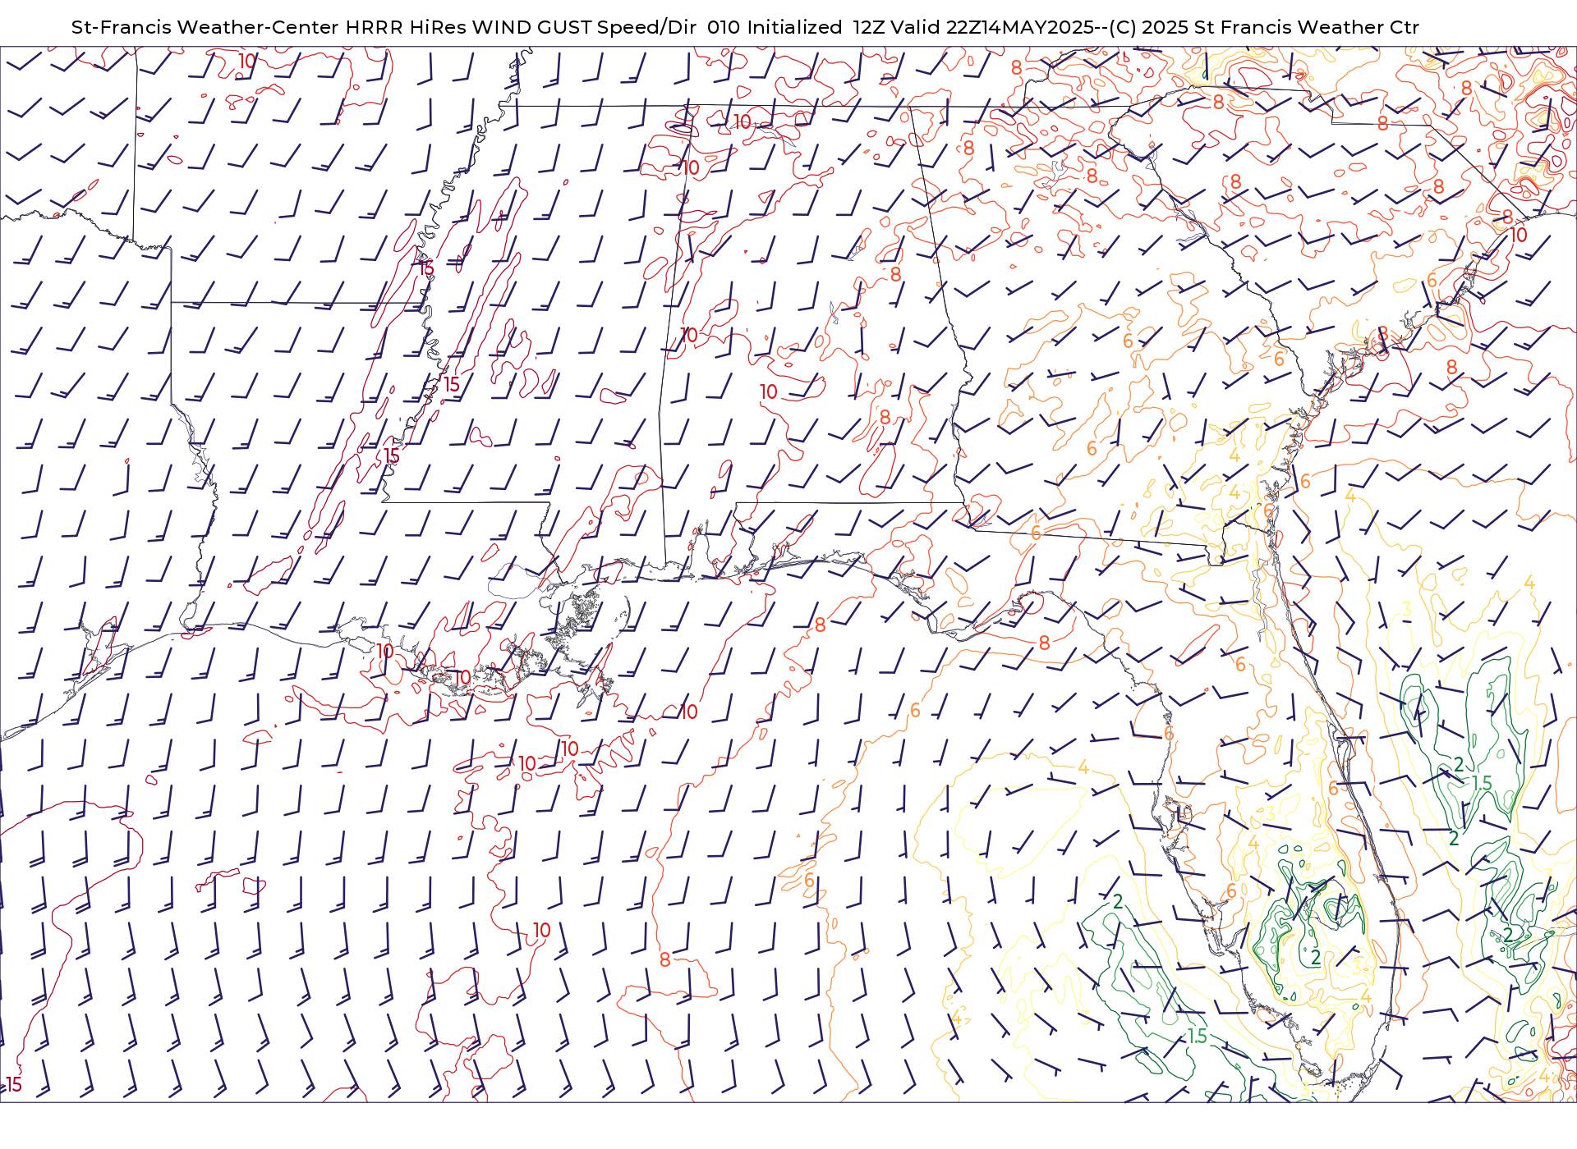Click '(C) 2025 St Francis Weather Ctr' copyright

tap(1264, 27)
